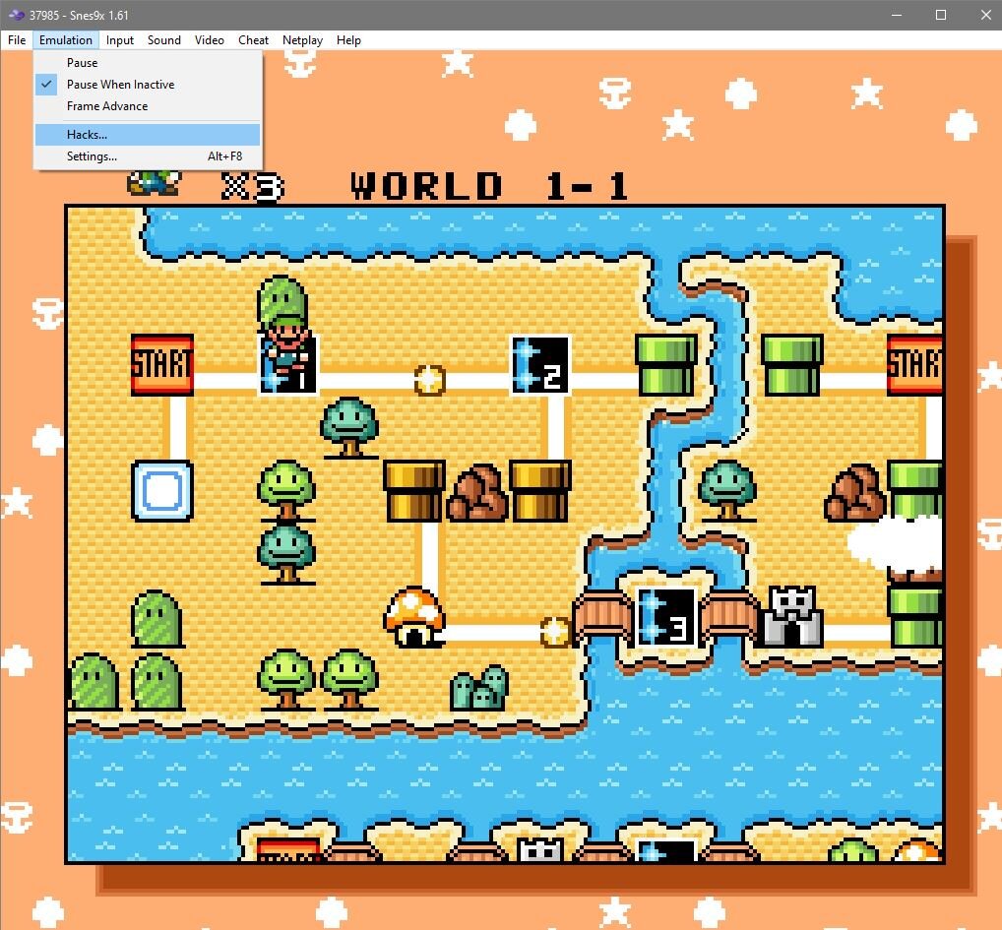Click the blue spade bonus panel
The width and height of the screenshot is (1002, 930).
tap(162, 490)
